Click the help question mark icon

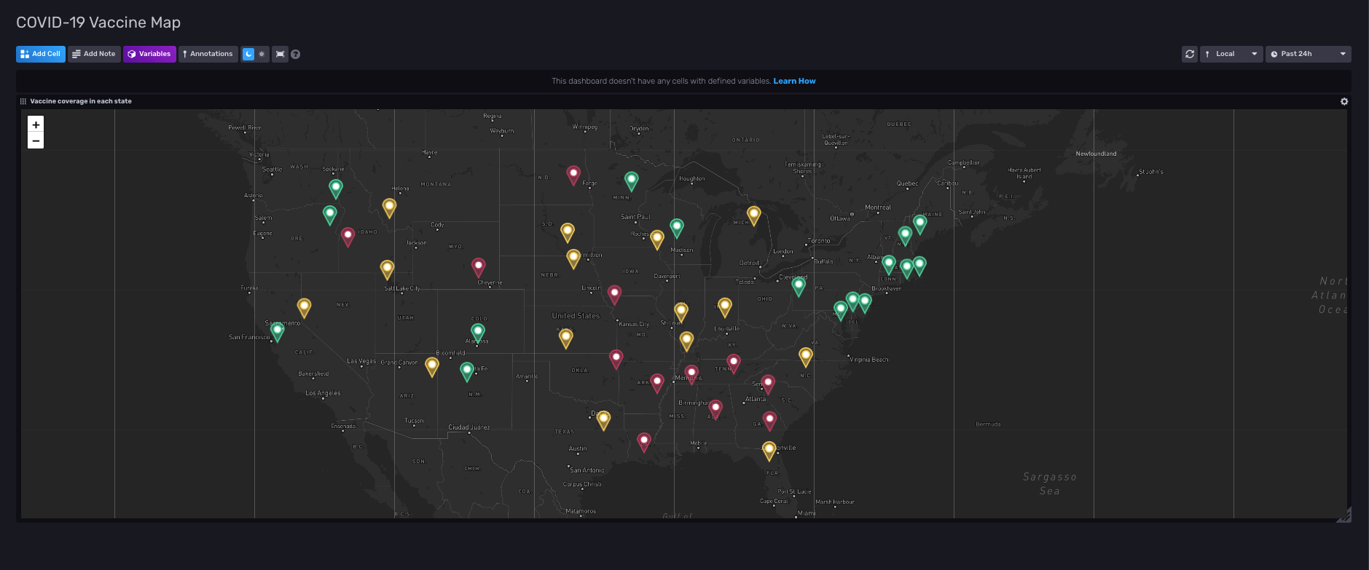[296, 54]
